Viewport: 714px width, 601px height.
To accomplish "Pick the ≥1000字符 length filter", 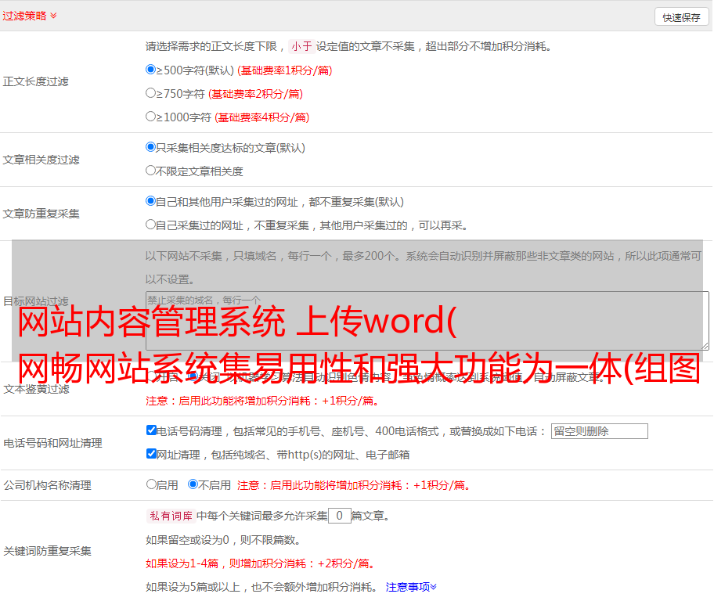I will pyautogui.click(x=150, y=117).
